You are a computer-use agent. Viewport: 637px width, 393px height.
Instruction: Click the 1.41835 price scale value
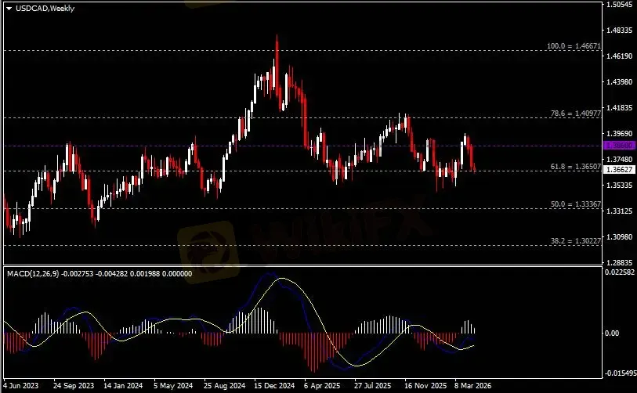point(620,107)
